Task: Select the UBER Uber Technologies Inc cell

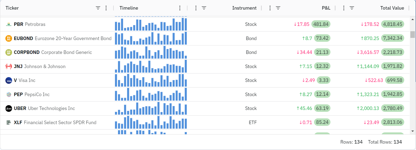Action: click(x=57, y=108)
